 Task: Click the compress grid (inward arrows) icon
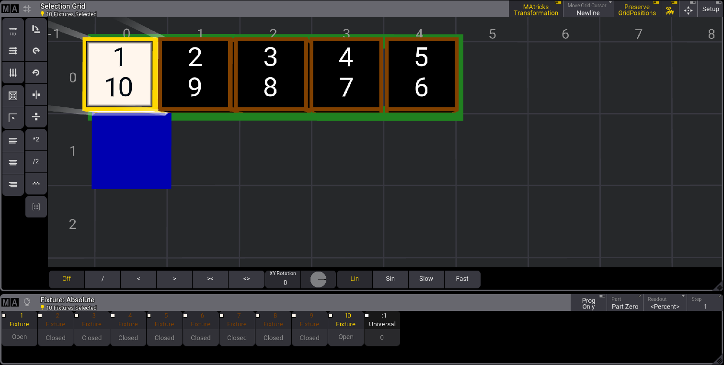coord(13,96)
